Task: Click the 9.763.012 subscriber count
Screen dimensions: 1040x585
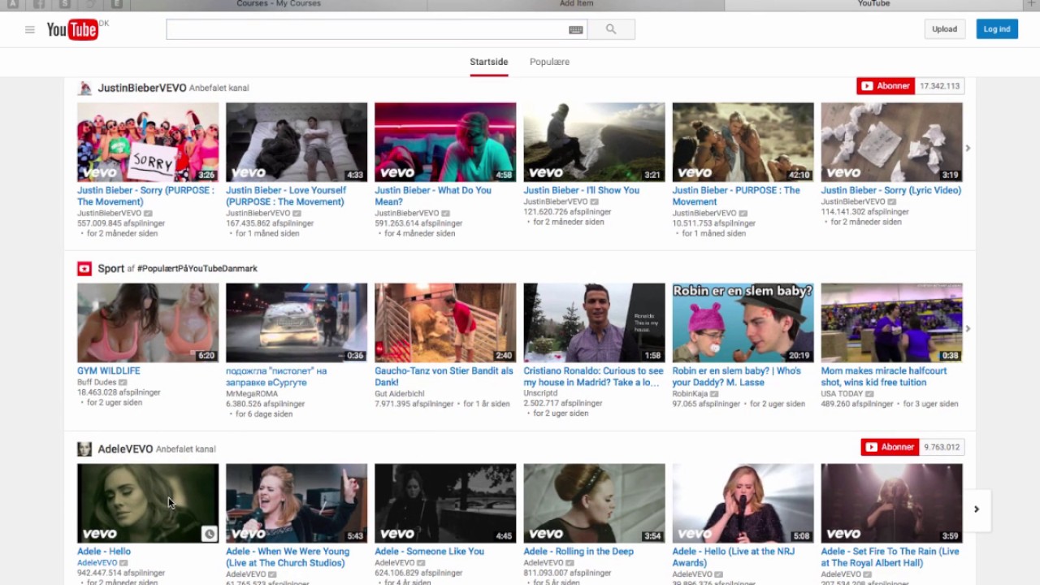Action: [942, 447]
